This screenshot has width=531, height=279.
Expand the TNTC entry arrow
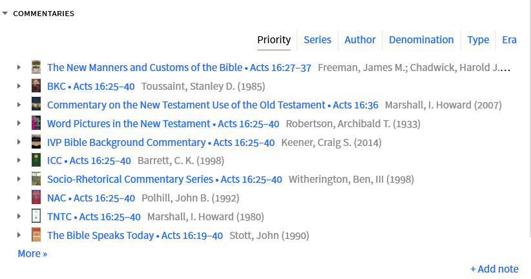pyautogui.click(x=19, y=216)
